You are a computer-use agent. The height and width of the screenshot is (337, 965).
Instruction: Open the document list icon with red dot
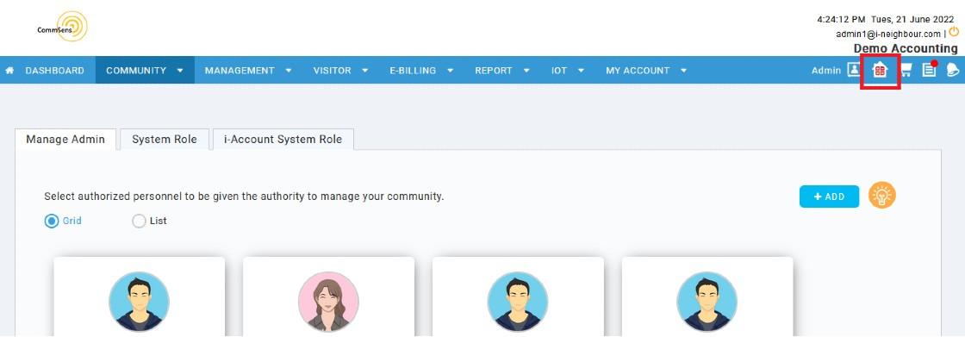930,70
